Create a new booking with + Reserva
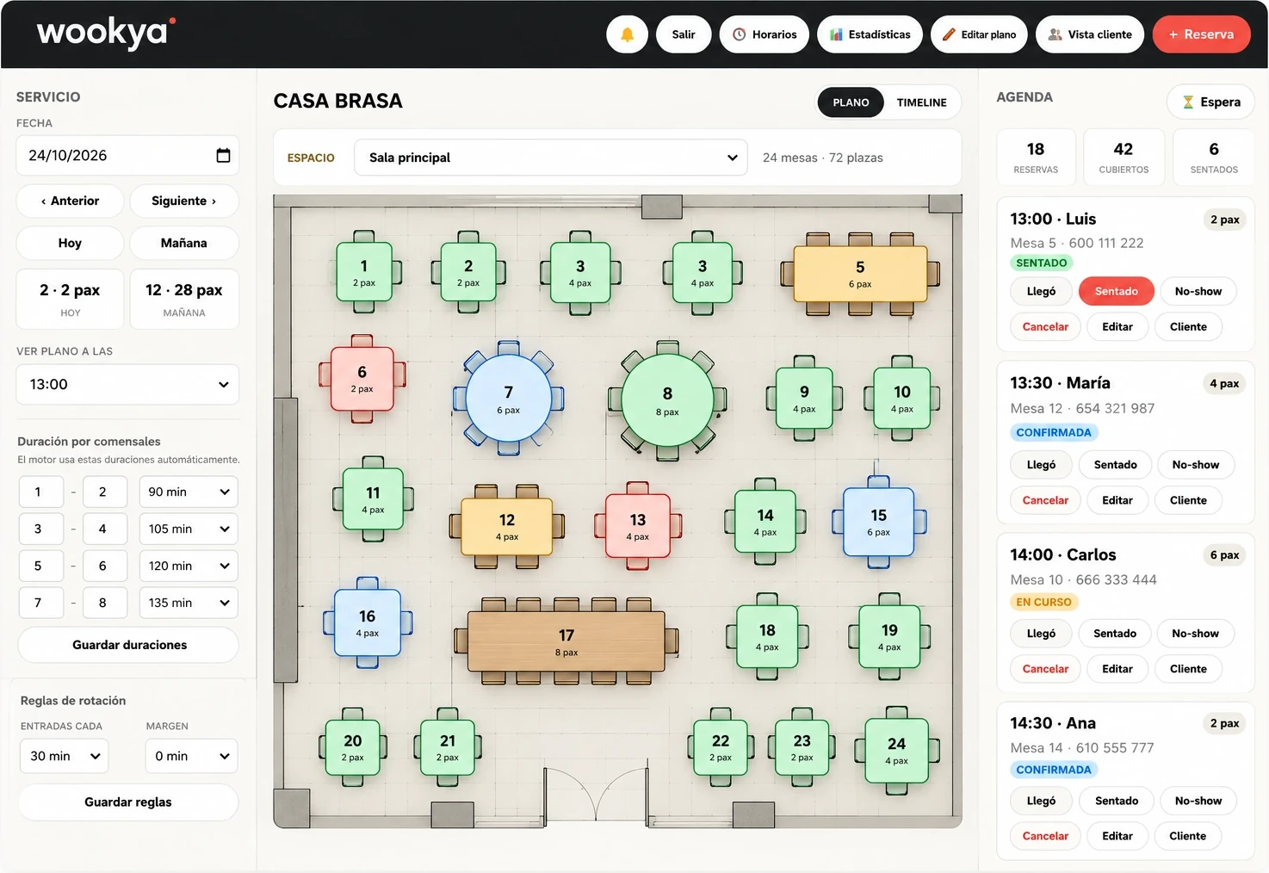 [1201, 34]
